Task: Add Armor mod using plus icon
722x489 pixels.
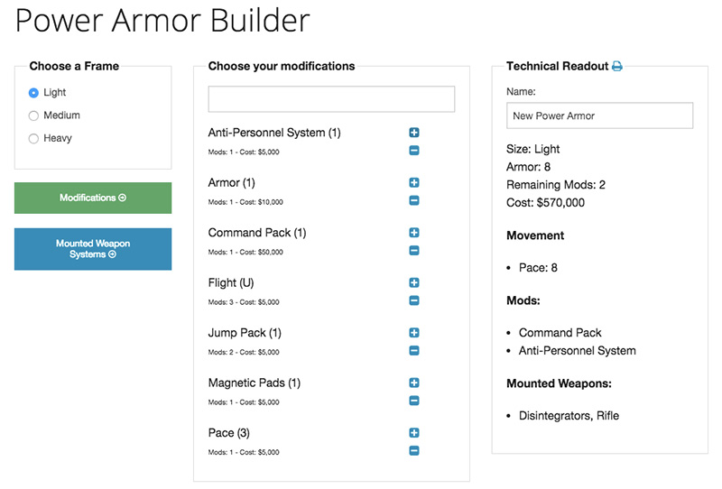Action: click(x=414, y=183)
